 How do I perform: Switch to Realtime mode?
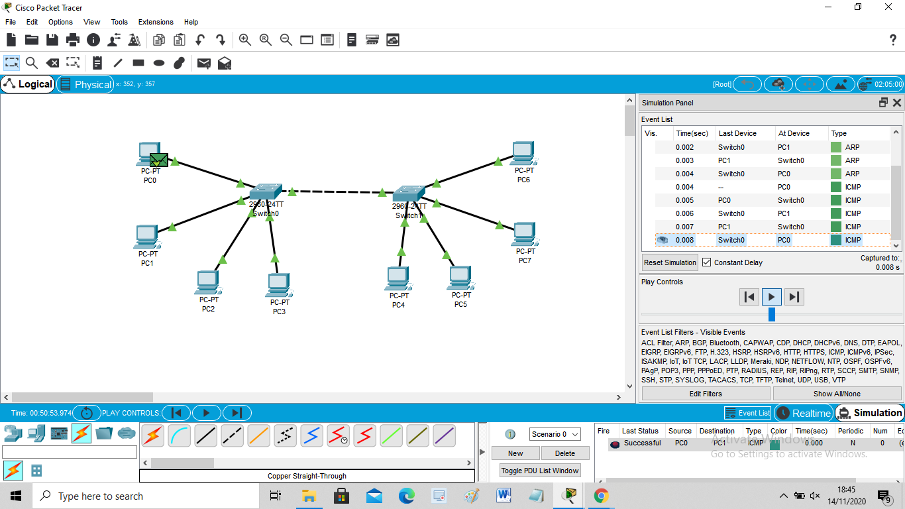[803, 413]
